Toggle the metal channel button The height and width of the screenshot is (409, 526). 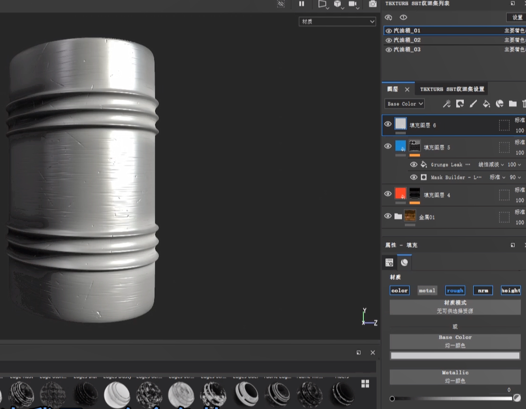coord(427,290)
